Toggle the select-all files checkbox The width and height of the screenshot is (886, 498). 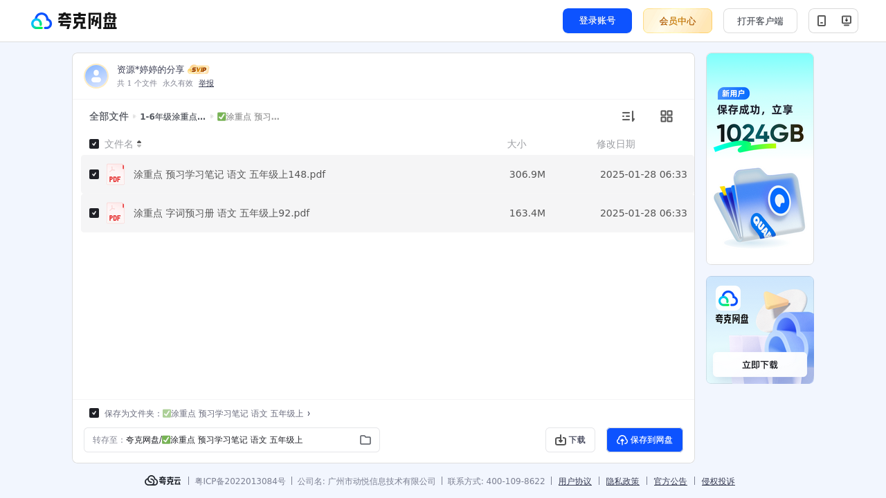coord(94,144)
